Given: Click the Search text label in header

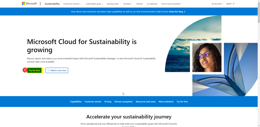Looking at the screenshot, I should tap(229, 4).
